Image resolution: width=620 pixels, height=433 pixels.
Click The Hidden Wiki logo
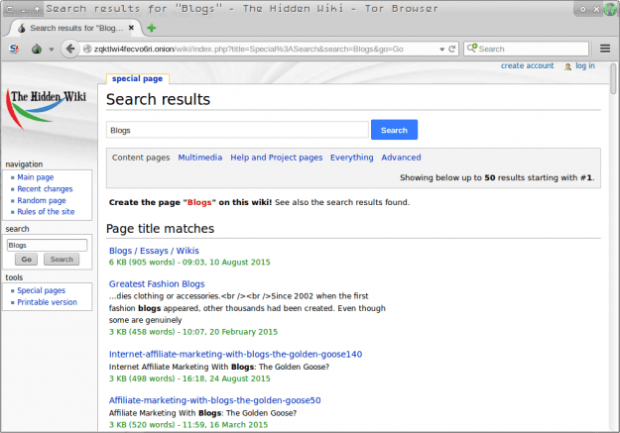tap(47, 108)
